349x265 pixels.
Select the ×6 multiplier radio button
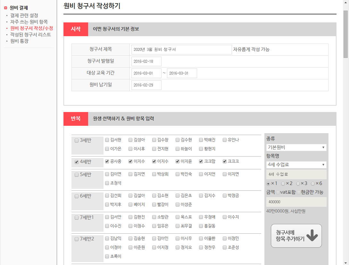click(313, 184)
